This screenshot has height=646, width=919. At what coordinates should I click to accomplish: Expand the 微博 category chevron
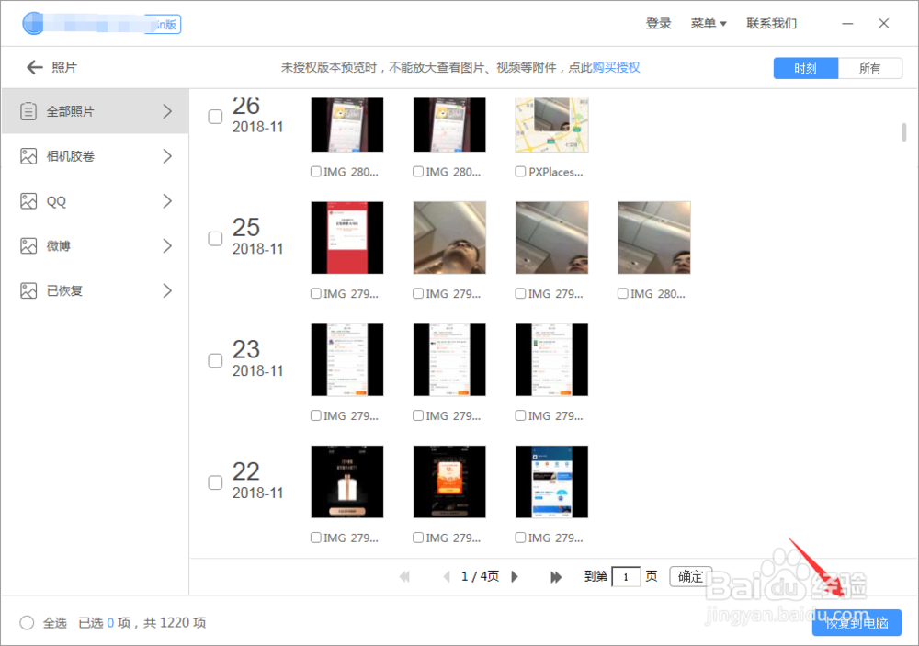(x=168, y=245)
